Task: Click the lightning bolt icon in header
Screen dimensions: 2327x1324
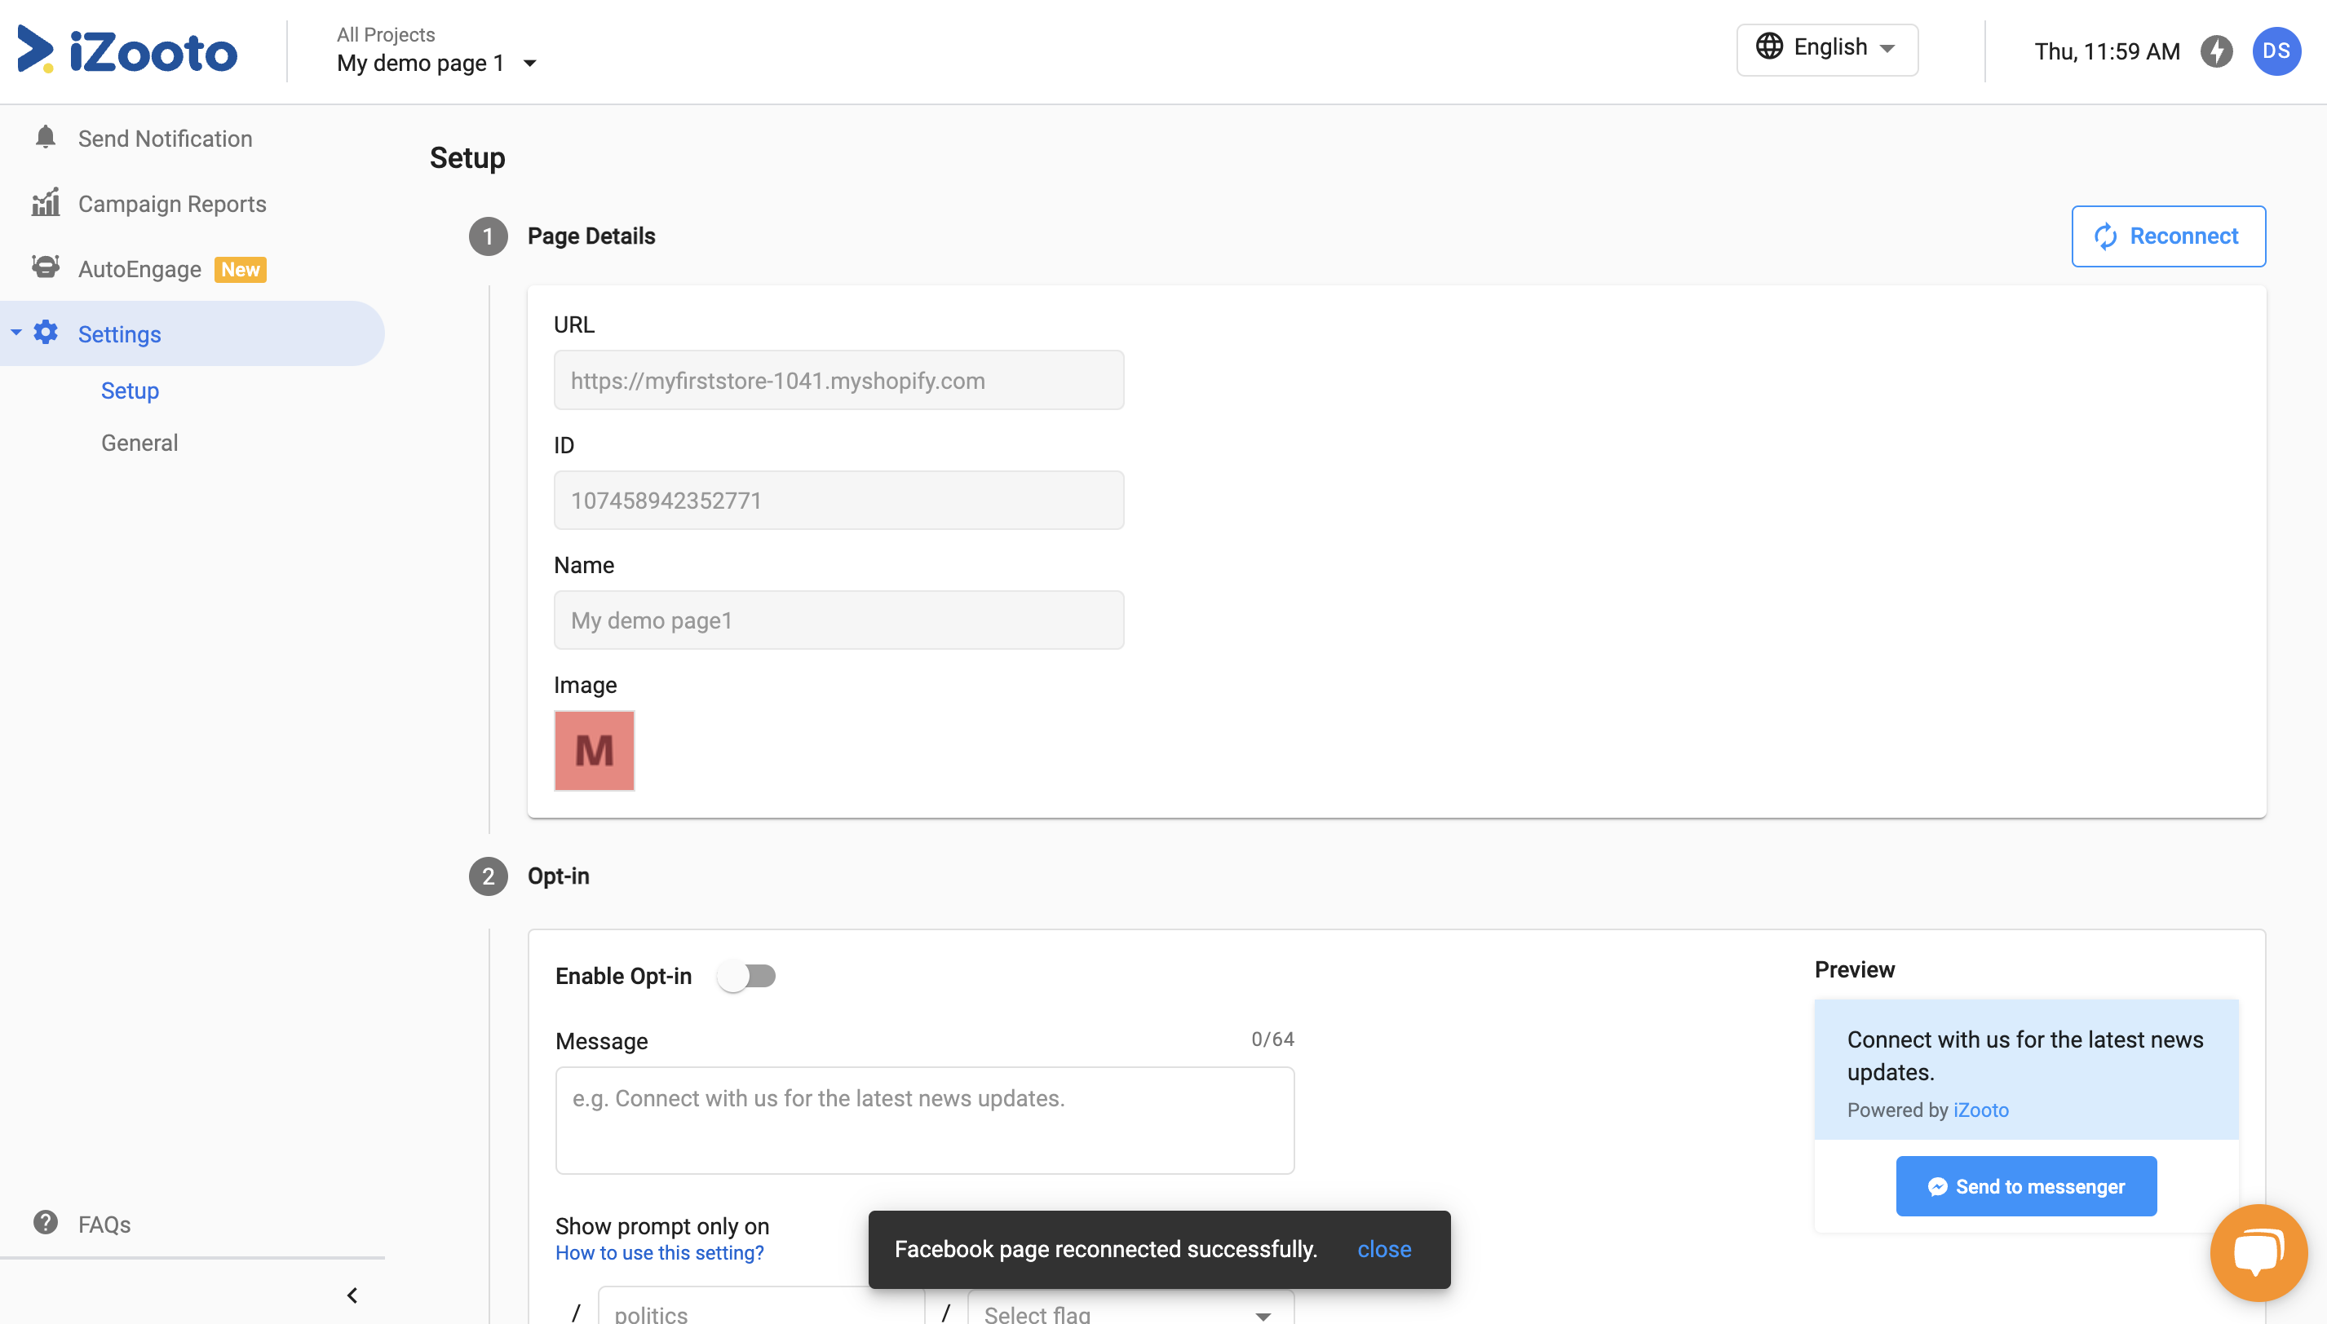Action: [2216, 51]
